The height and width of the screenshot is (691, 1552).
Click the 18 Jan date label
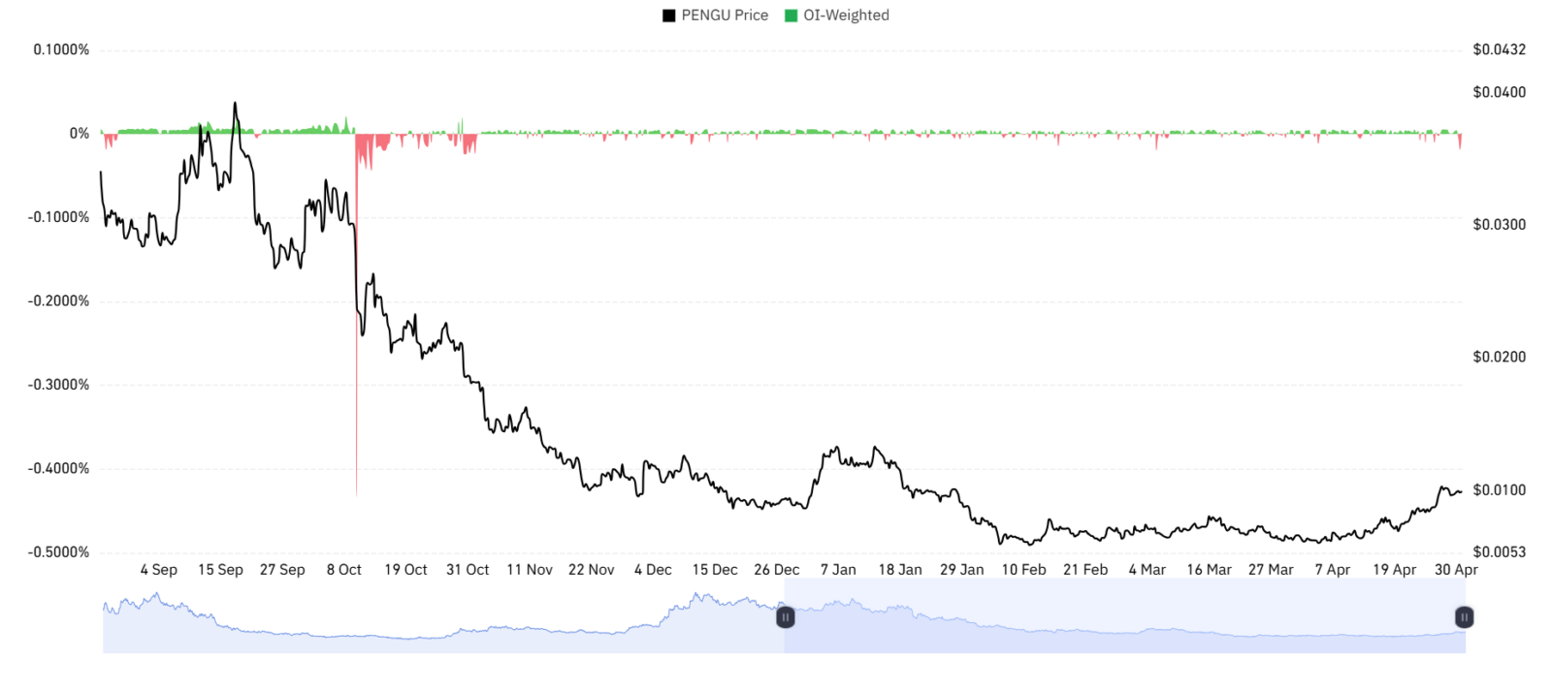[x=900, y=570]
